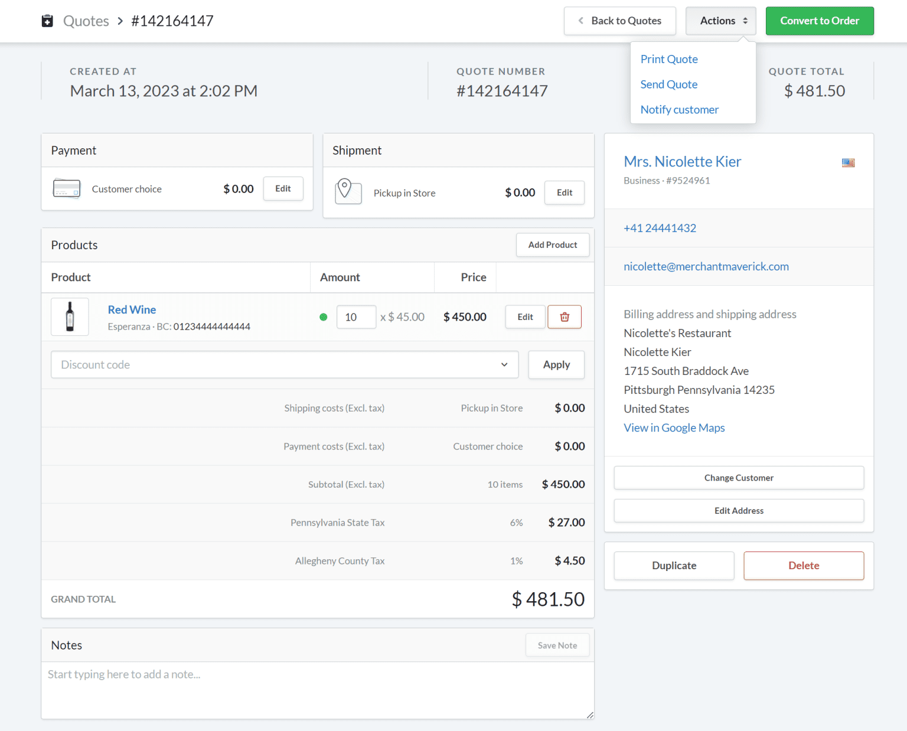Apply the discount code
This screenshot has width=907, height=731.
coord(556,364)
